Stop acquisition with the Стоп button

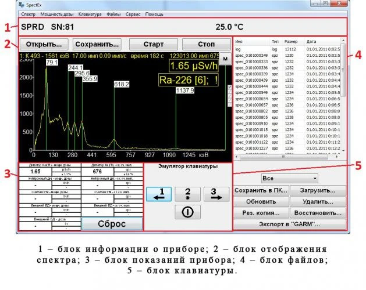point(207,44)
